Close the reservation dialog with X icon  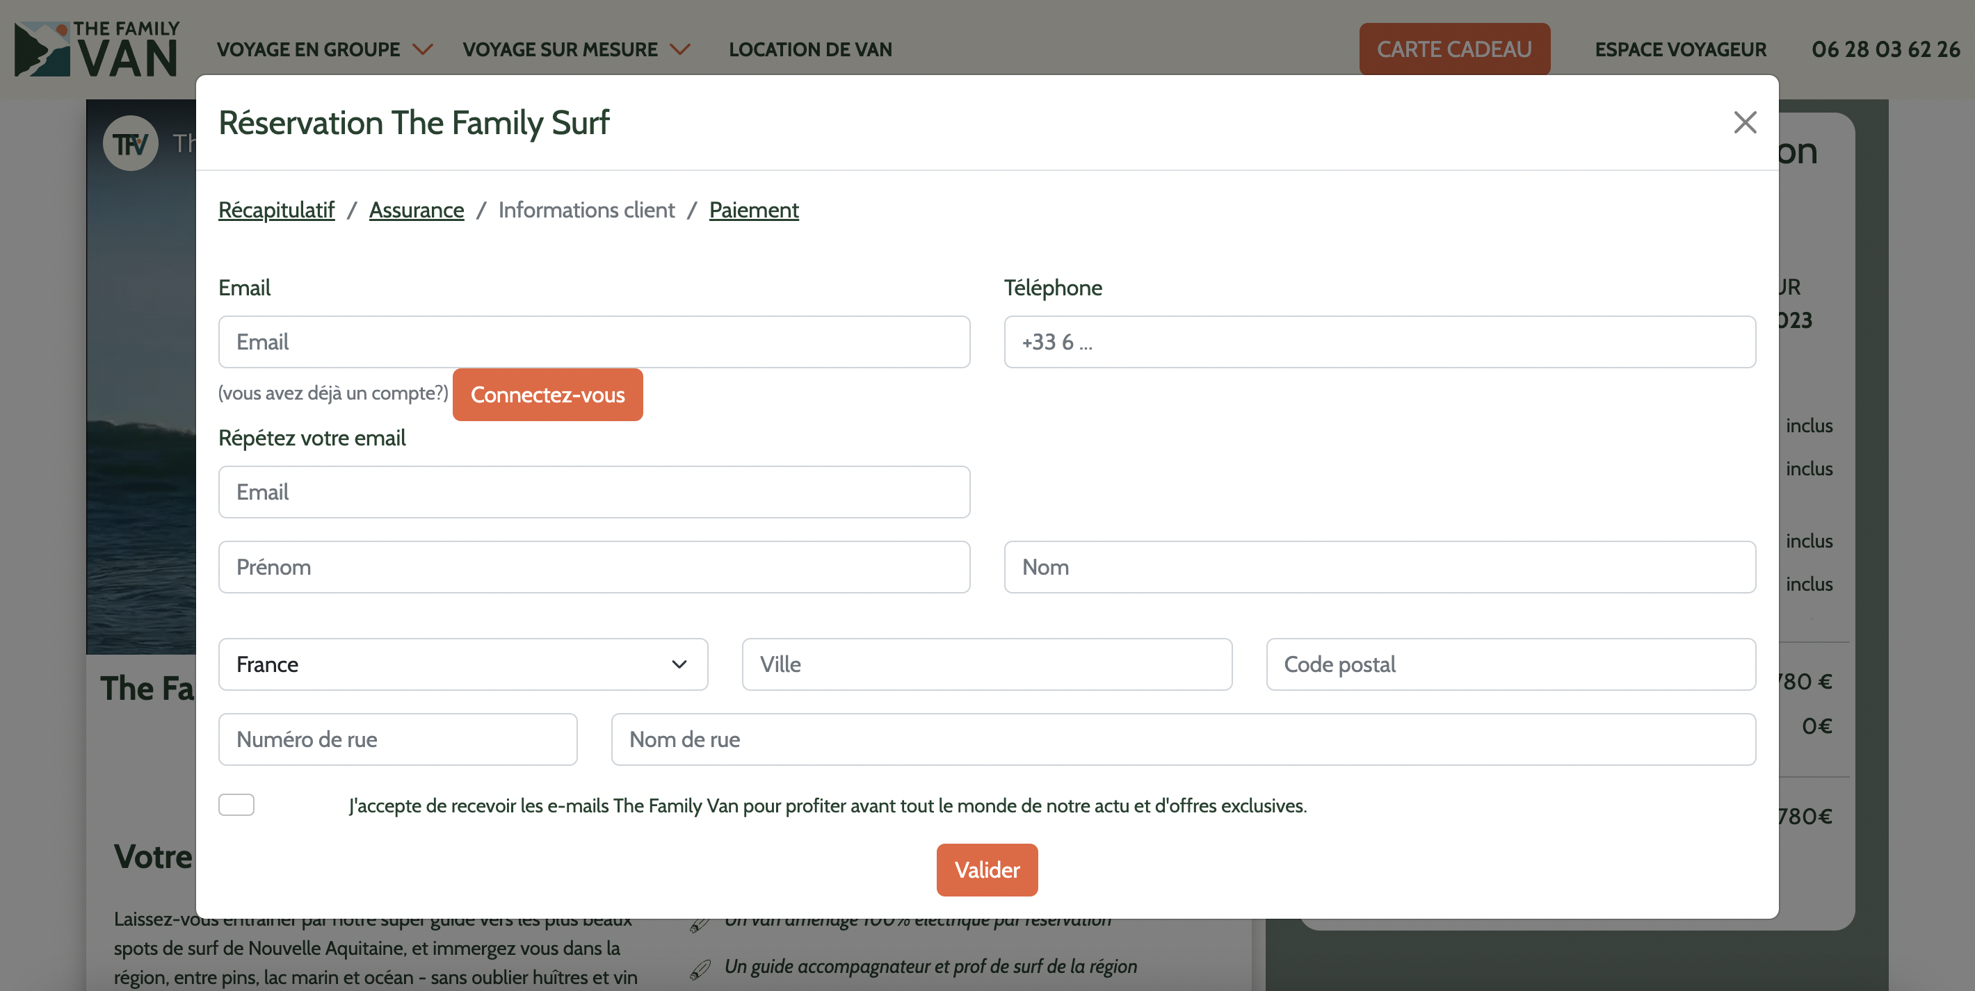[x=1745, y=122]
